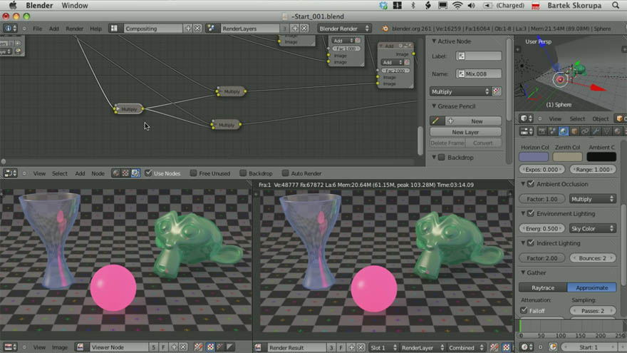Click the Render Result image browse icon
The image size is (627, 353).
click(x=258, y=347)
